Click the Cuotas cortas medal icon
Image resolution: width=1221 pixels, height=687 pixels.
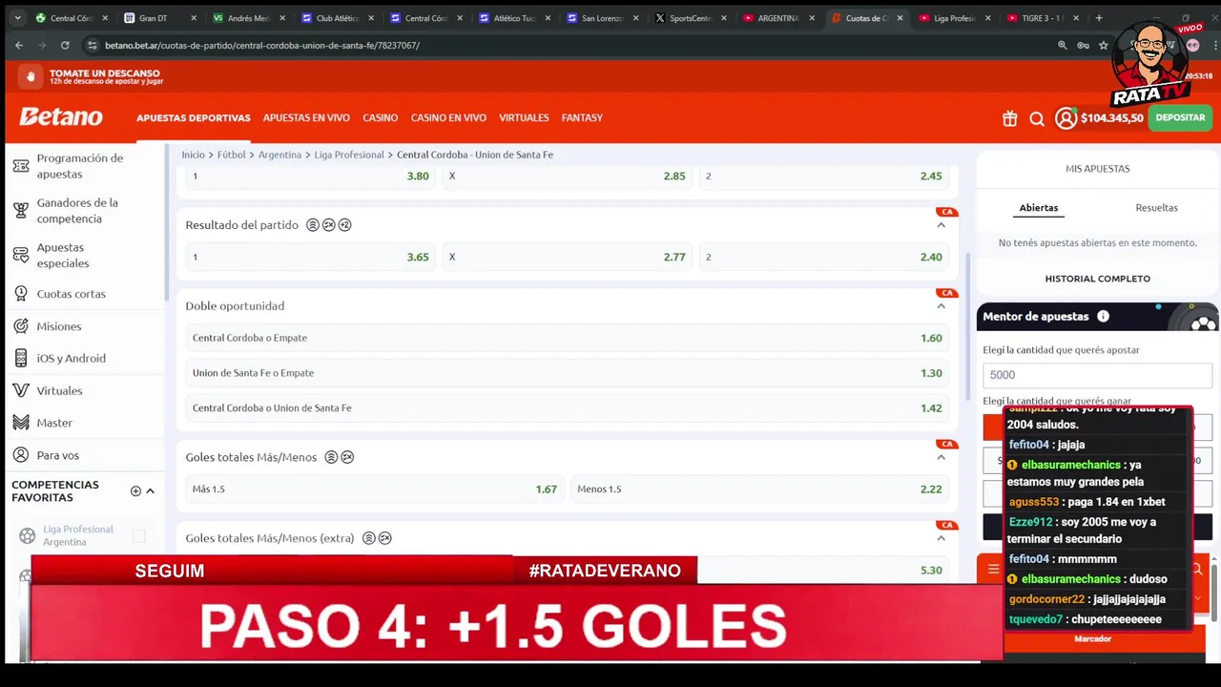click(21, 294)
